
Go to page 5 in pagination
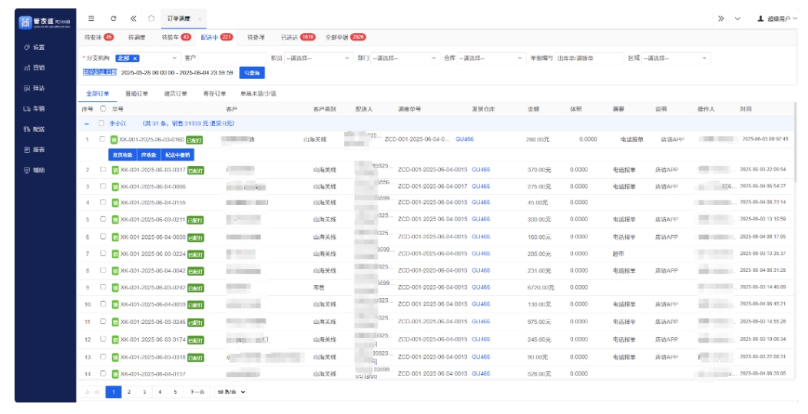[x=175, y=392]
